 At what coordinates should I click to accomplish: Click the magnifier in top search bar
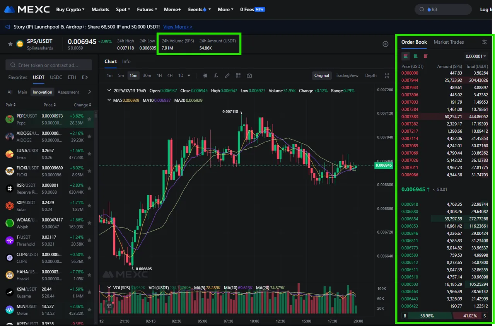click(x=422, y=10)
